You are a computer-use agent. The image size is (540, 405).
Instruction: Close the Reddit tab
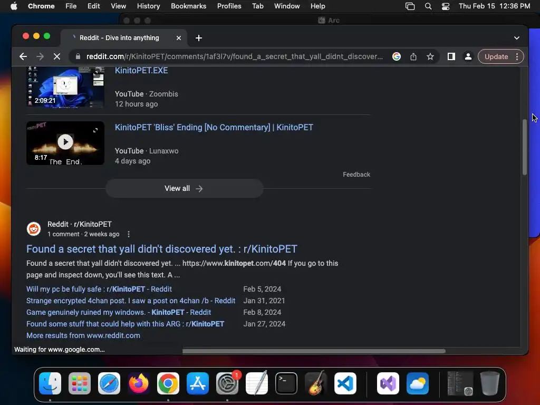coord(179,38)
